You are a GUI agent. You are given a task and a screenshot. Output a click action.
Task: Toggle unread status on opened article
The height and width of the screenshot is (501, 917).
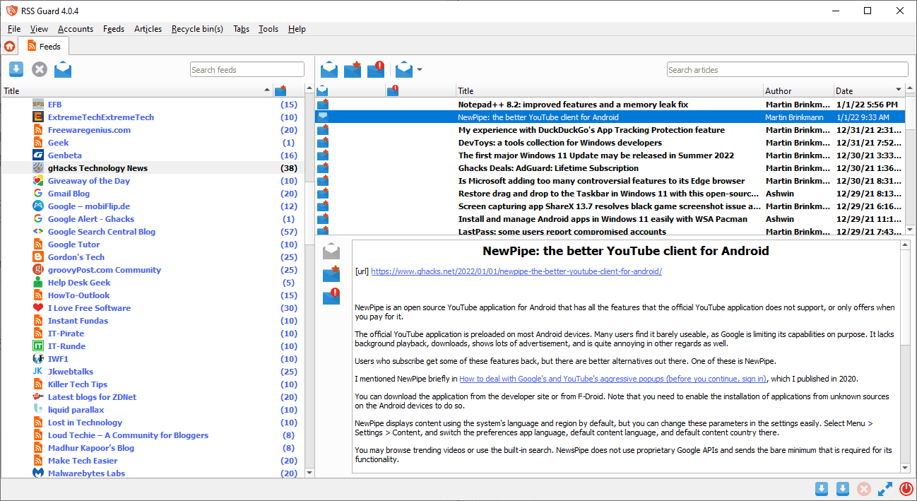click(331, 297)
